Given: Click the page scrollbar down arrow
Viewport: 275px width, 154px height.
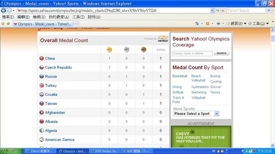Looking at the screenshot, I should (272, 145).
